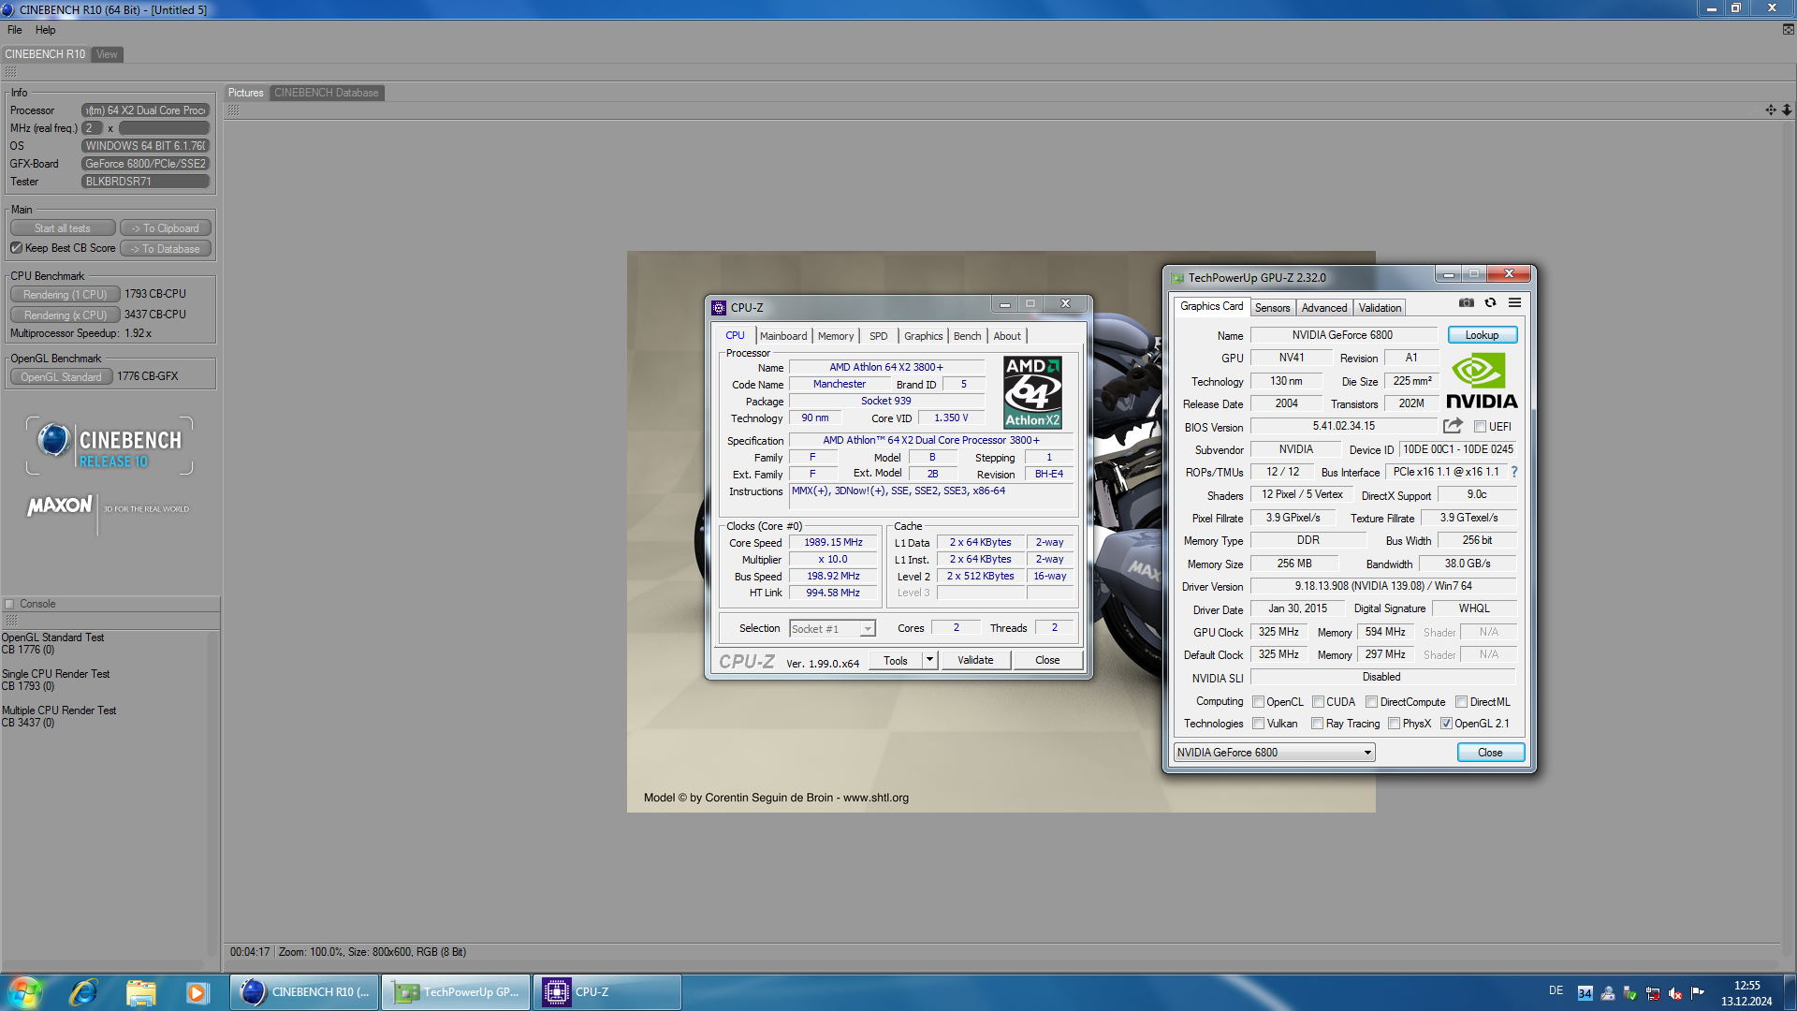
Task: Switch to the Sensors tab in GPU-Z
Action: point(1272,308)
